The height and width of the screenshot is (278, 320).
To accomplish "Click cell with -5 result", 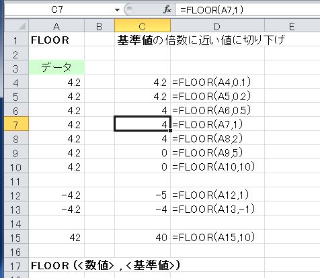I will 143,195.
